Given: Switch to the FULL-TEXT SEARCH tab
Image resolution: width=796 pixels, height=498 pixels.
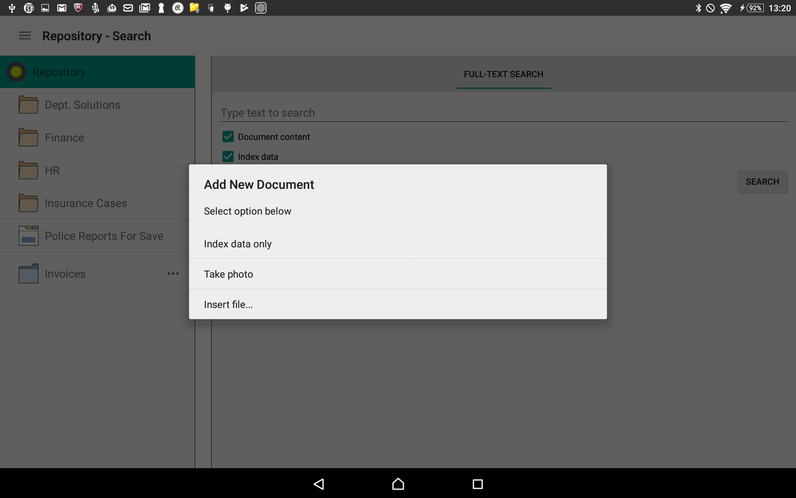Looking at the screenshot, I should (x=503, y=74).
